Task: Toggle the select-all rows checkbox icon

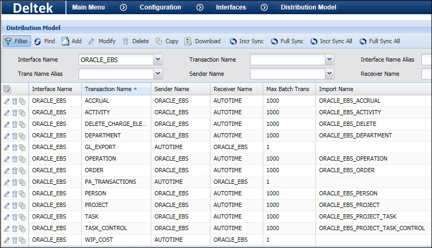Action: point(7,89)
